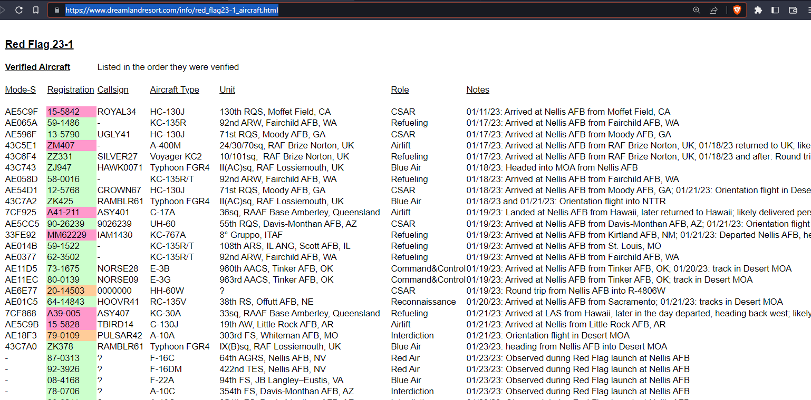Click callsign HAWK0071
The width and height of the screenshot is (811, 400).
[120, 167]
